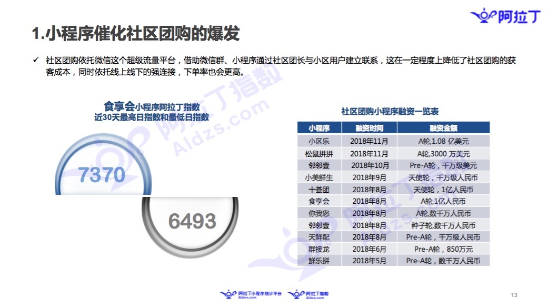Select the 鲜乐拼 cell

(319, 261)
